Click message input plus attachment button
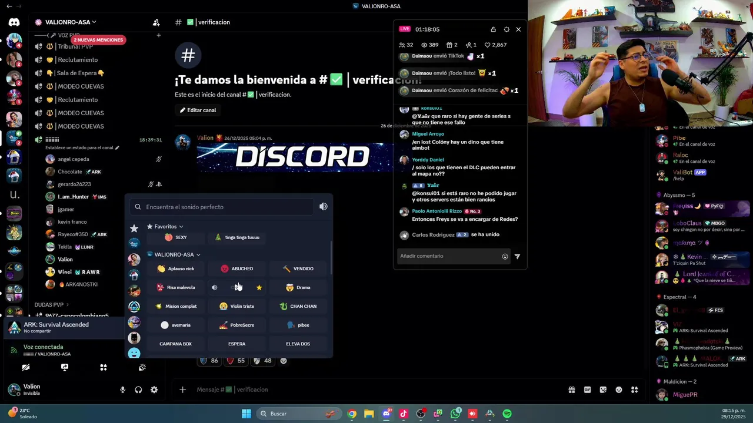The height and width of the screenshot is (423, 753). coord(183,390)
